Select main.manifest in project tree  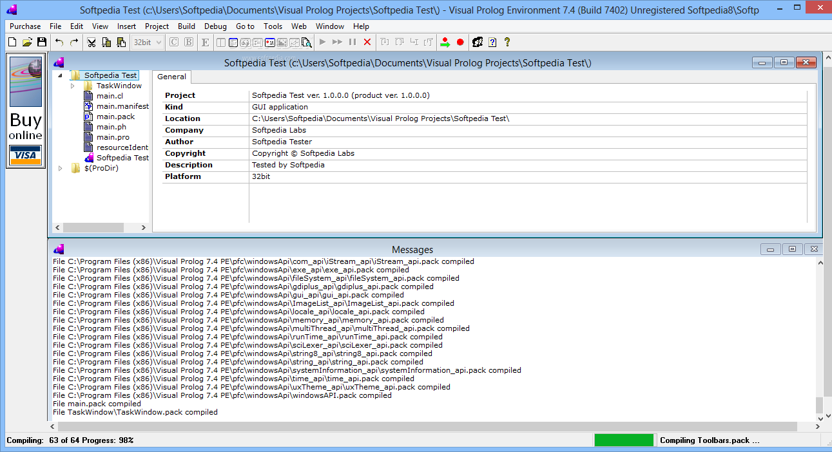[x=122, y=106]
